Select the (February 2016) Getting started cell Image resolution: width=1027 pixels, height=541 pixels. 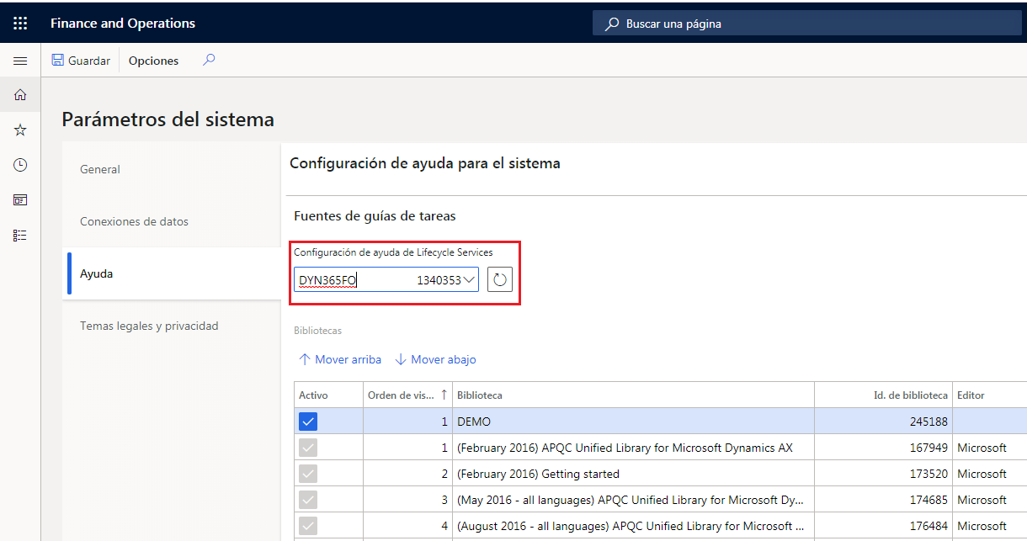tap(633, 474)
